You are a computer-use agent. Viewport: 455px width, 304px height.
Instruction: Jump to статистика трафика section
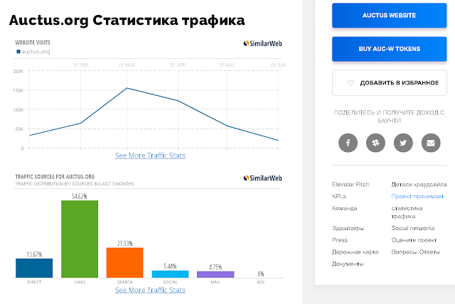(x=407, y=212)
